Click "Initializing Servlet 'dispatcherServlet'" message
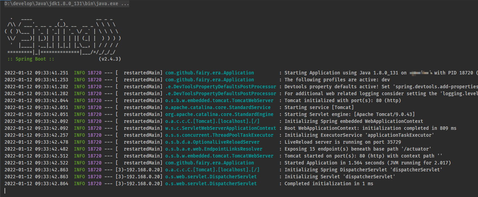This screenshot has width=478, height=197. click(x=340, y=177)
